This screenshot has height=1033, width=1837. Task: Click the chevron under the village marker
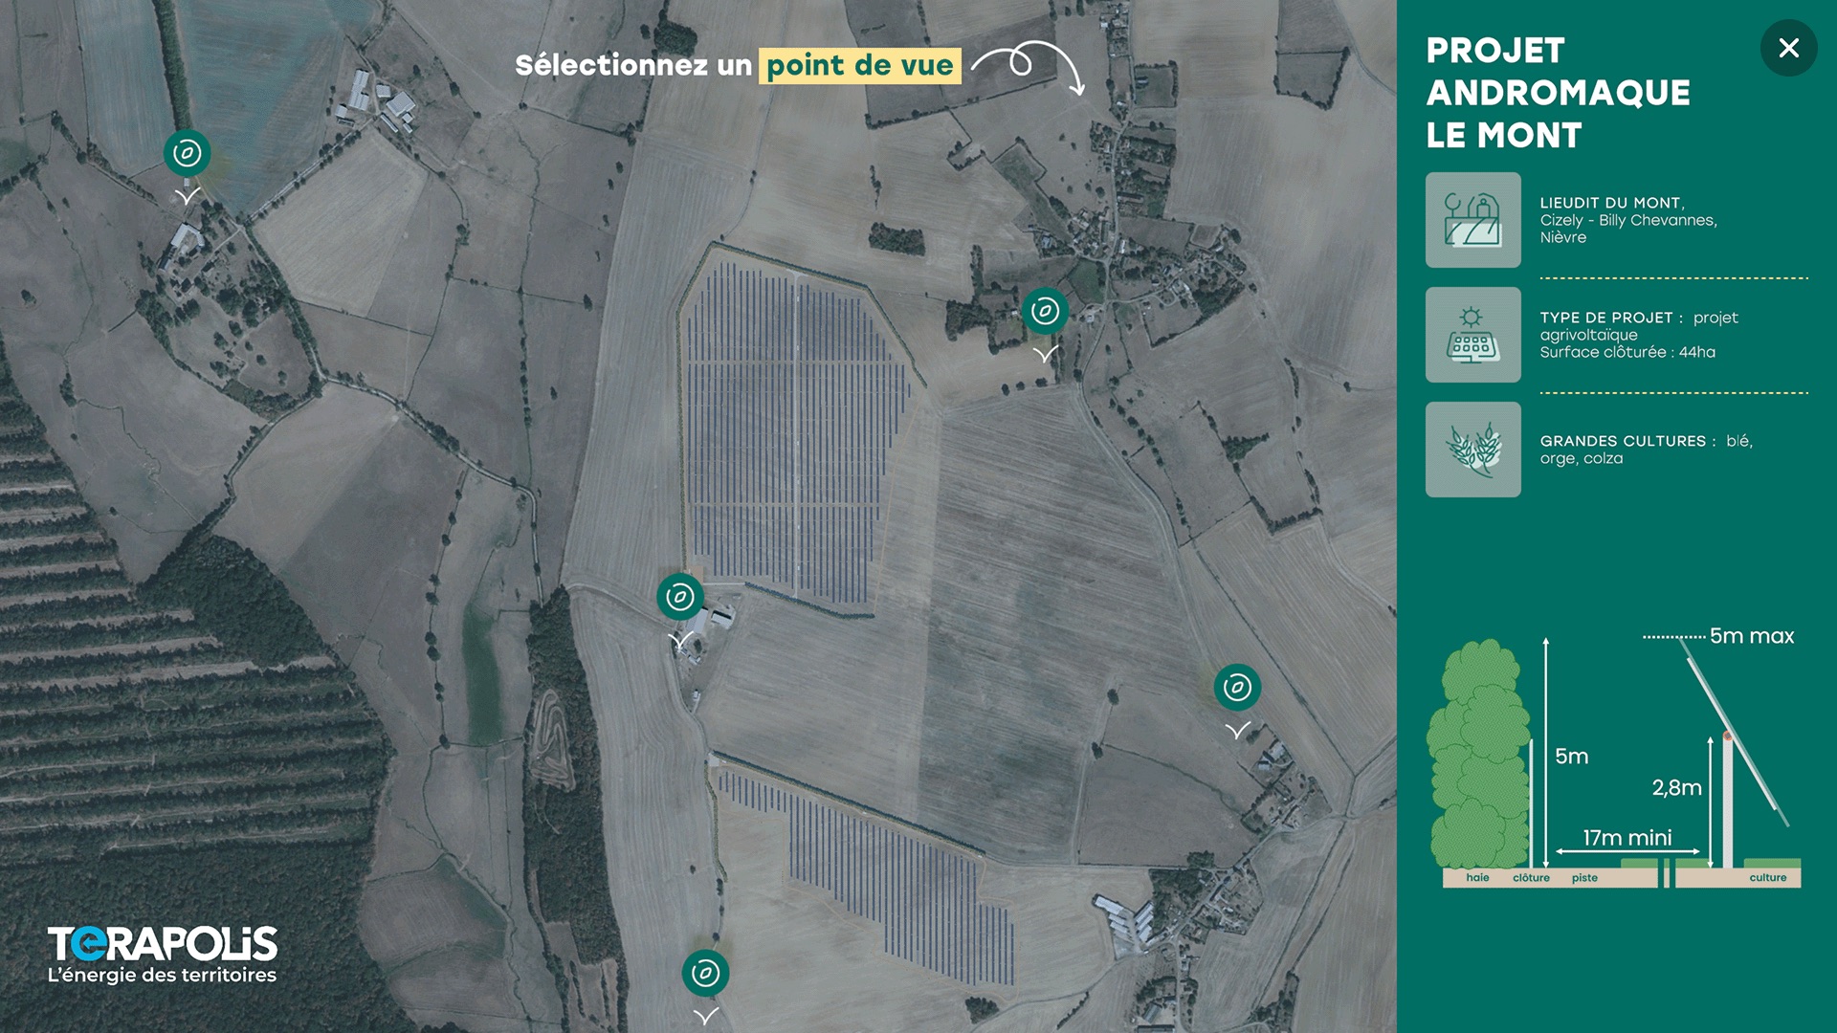click(1045, 354)
